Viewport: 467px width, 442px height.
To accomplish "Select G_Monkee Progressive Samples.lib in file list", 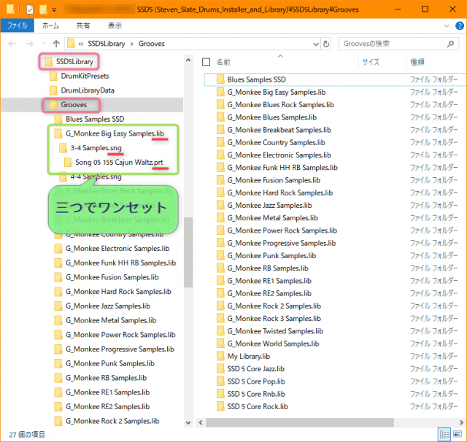I will click(282, 243).
